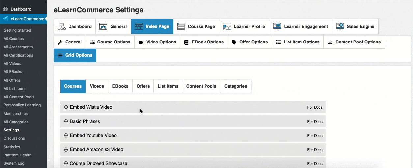413x168 pixels.
Task: Click the Basic Phrases row title
Action: click(x=85, y=121)
